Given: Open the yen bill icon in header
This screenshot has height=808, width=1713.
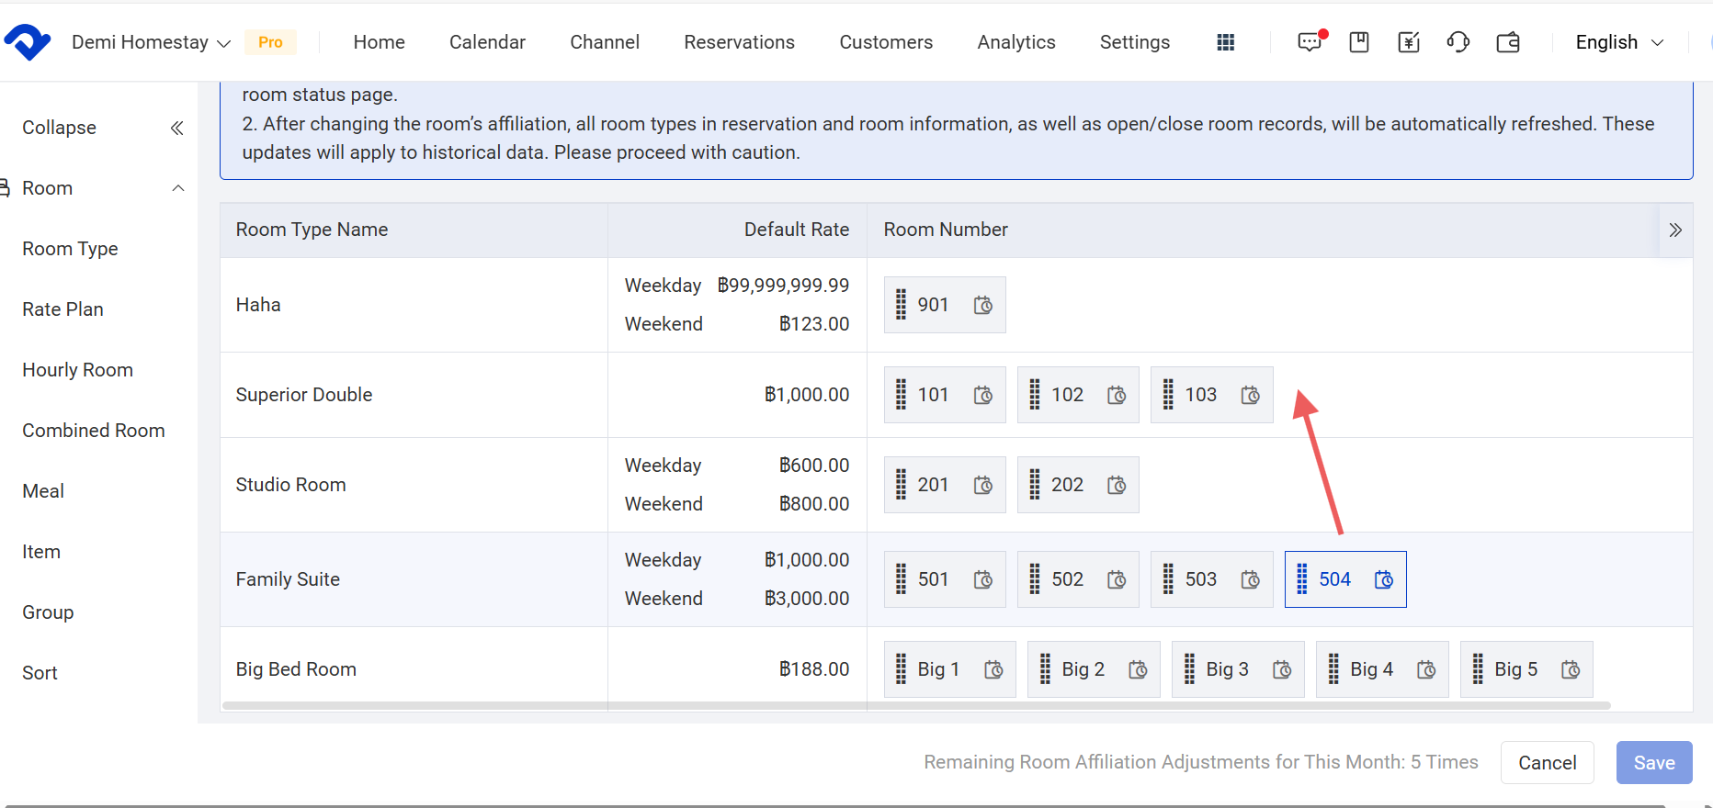Looking at the screenshot, I should tap(1408, 42).
